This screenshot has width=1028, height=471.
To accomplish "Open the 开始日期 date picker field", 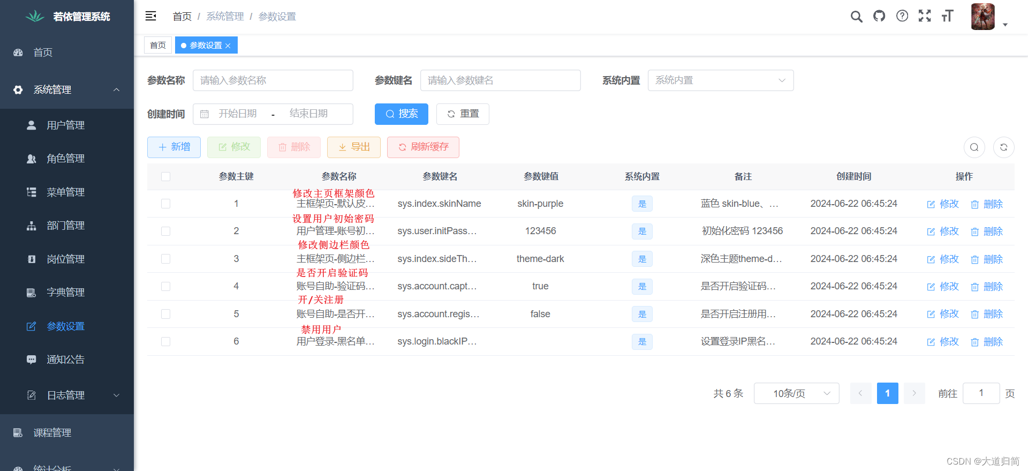I will tap(238, 114).
